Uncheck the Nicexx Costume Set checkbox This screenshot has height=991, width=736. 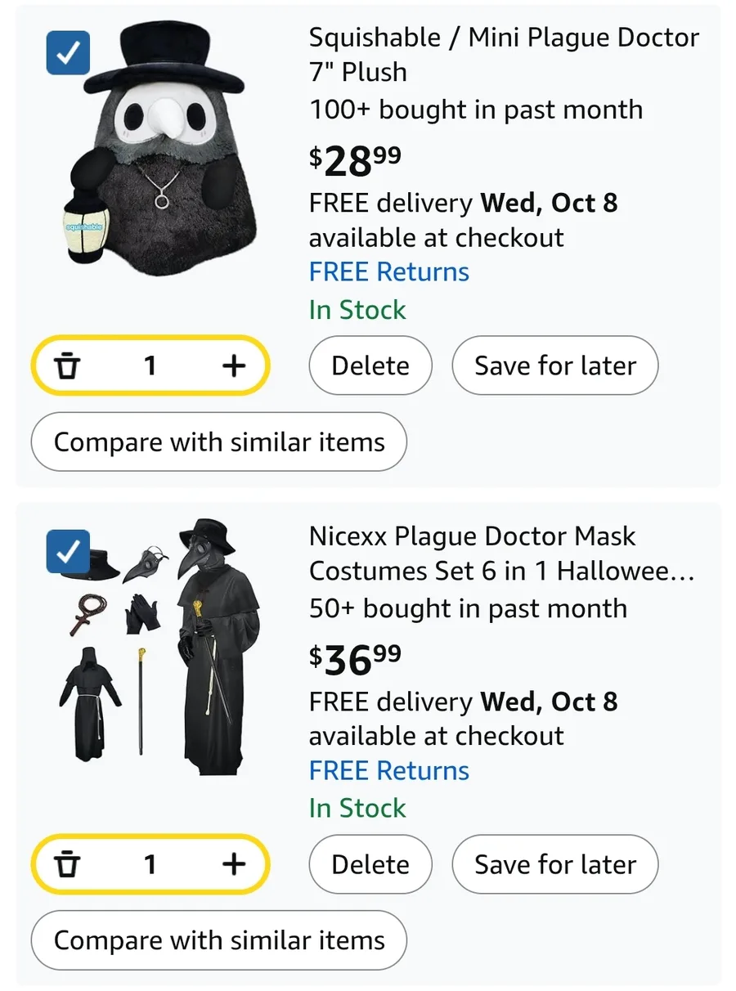68,551
